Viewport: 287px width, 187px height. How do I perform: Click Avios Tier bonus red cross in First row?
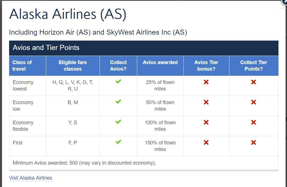click(206, 142)
